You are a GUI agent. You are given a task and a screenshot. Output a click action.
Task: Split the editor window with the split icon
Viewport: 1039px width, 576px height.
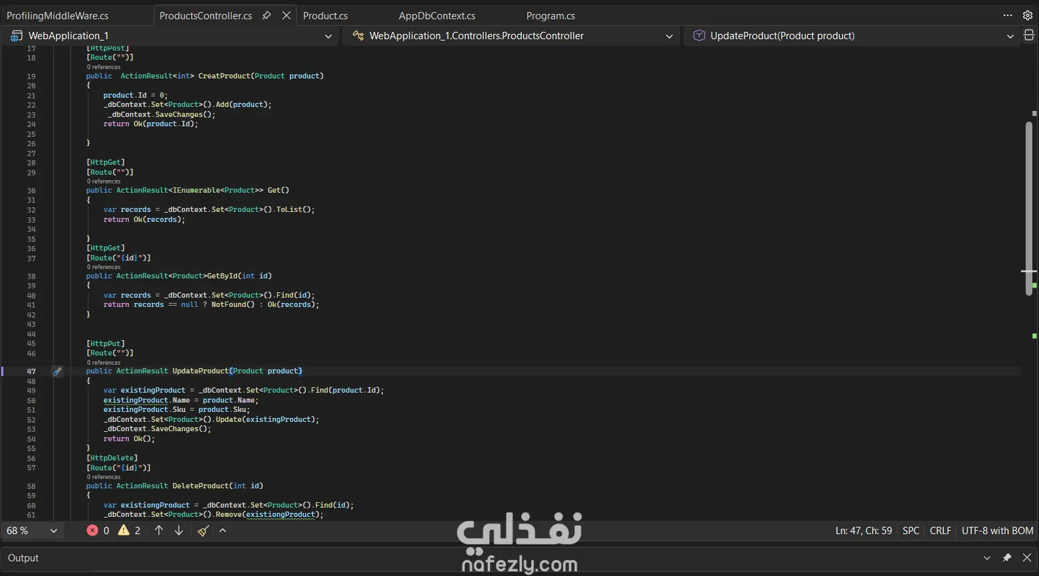click(1028, 36)
